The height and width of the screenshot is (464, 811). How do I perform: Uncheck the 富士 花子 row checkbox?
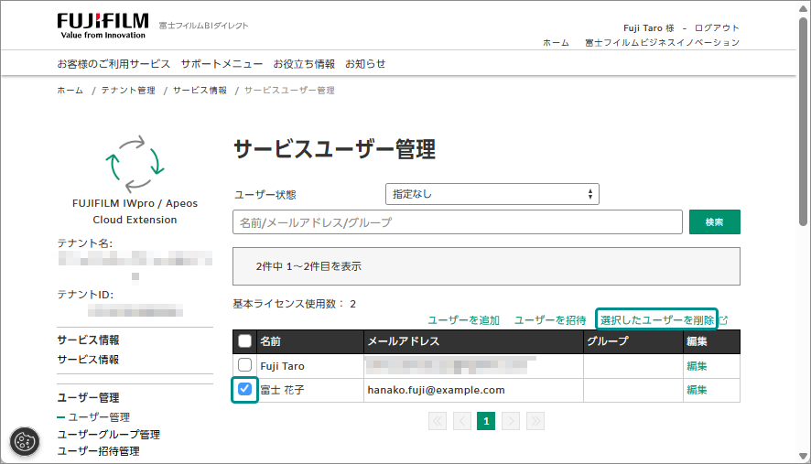pos(244,389)
